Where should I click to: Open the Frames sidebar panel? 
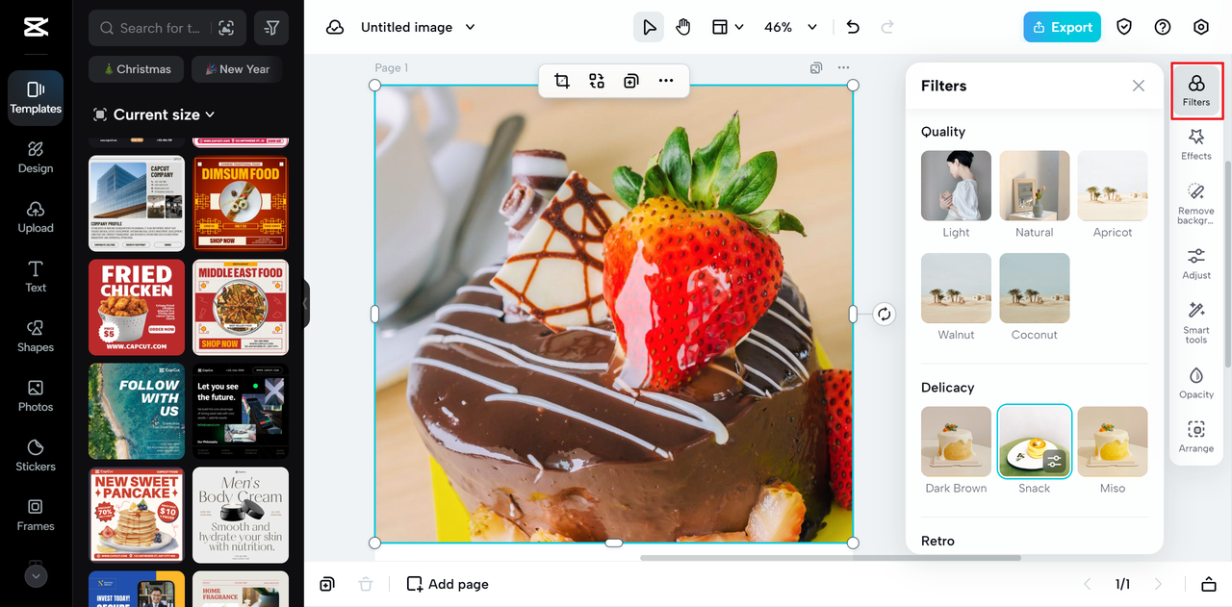tap(36, 516)
